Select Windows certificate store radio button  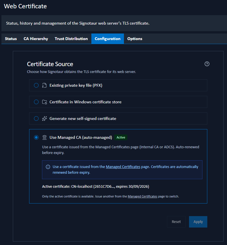36,102
